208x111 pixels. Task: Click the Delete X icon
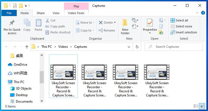click(x=101, y=22)
